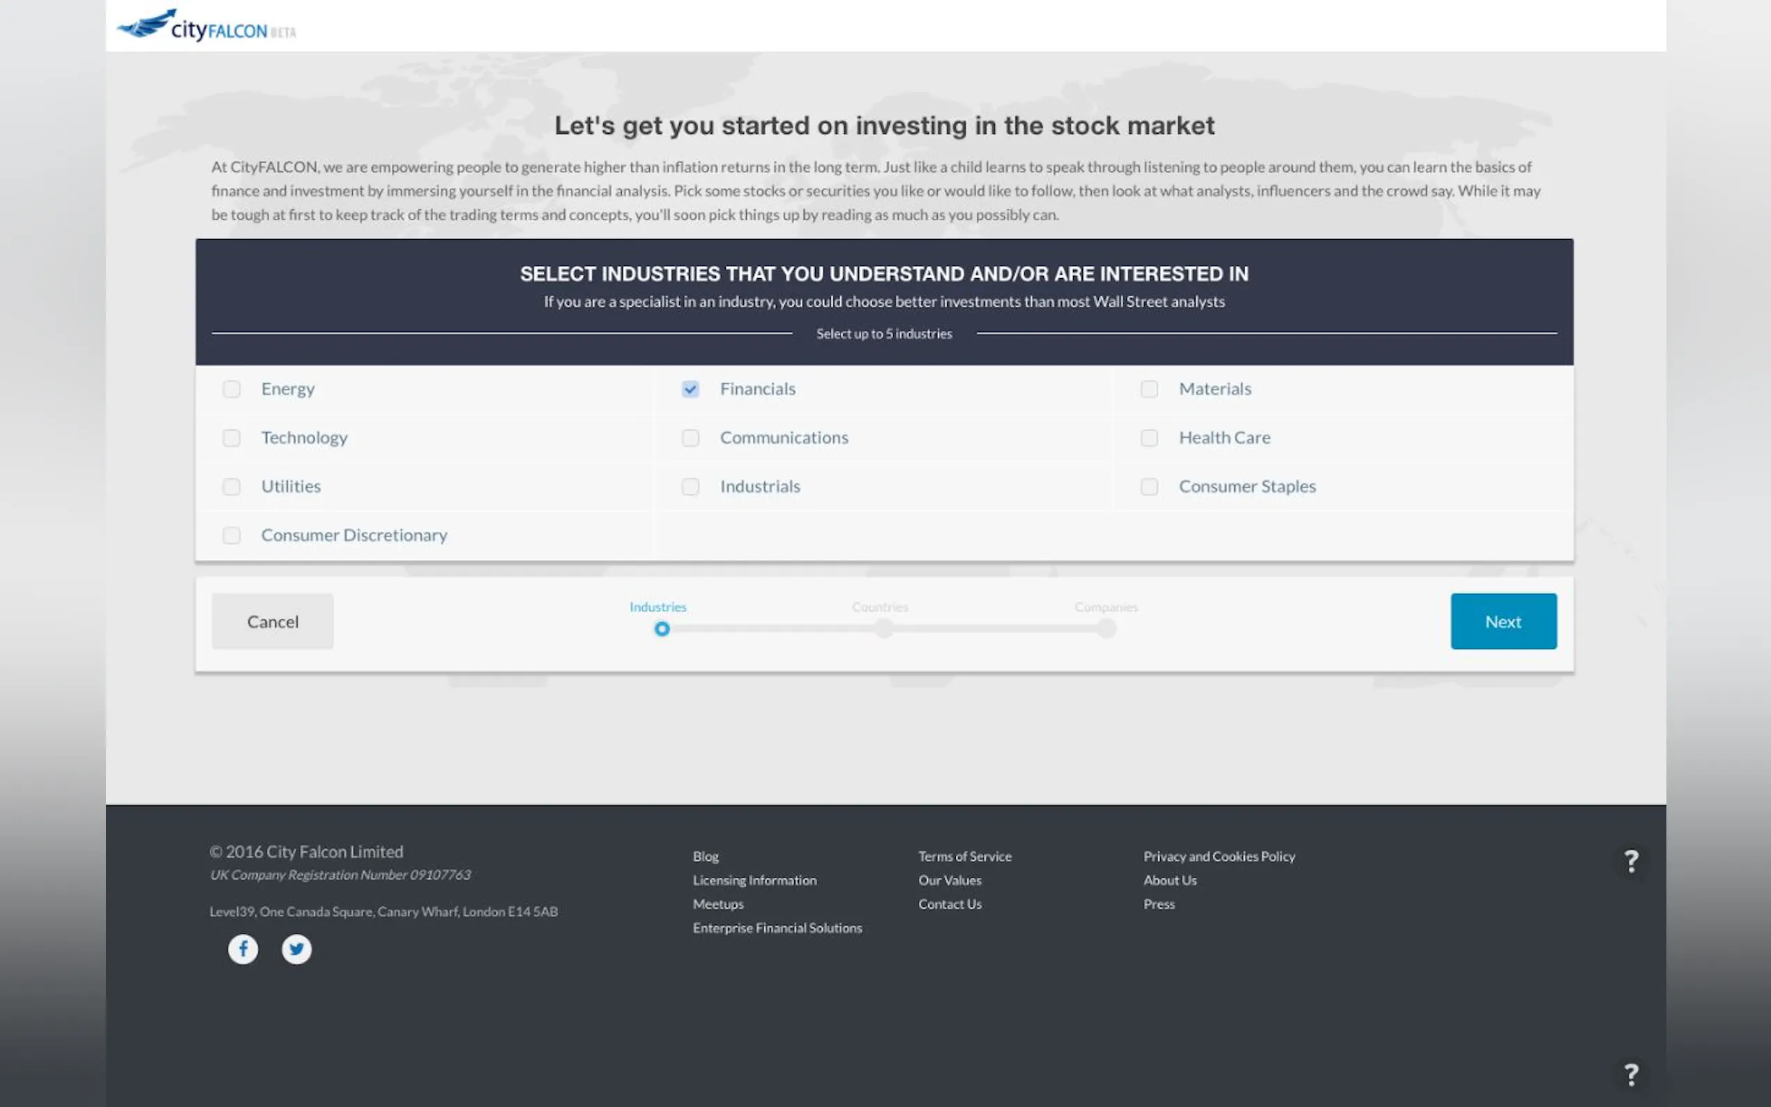Check the Communications checkbox
The width and height of the screenshot is (1771, 1107).
[690, 438]
